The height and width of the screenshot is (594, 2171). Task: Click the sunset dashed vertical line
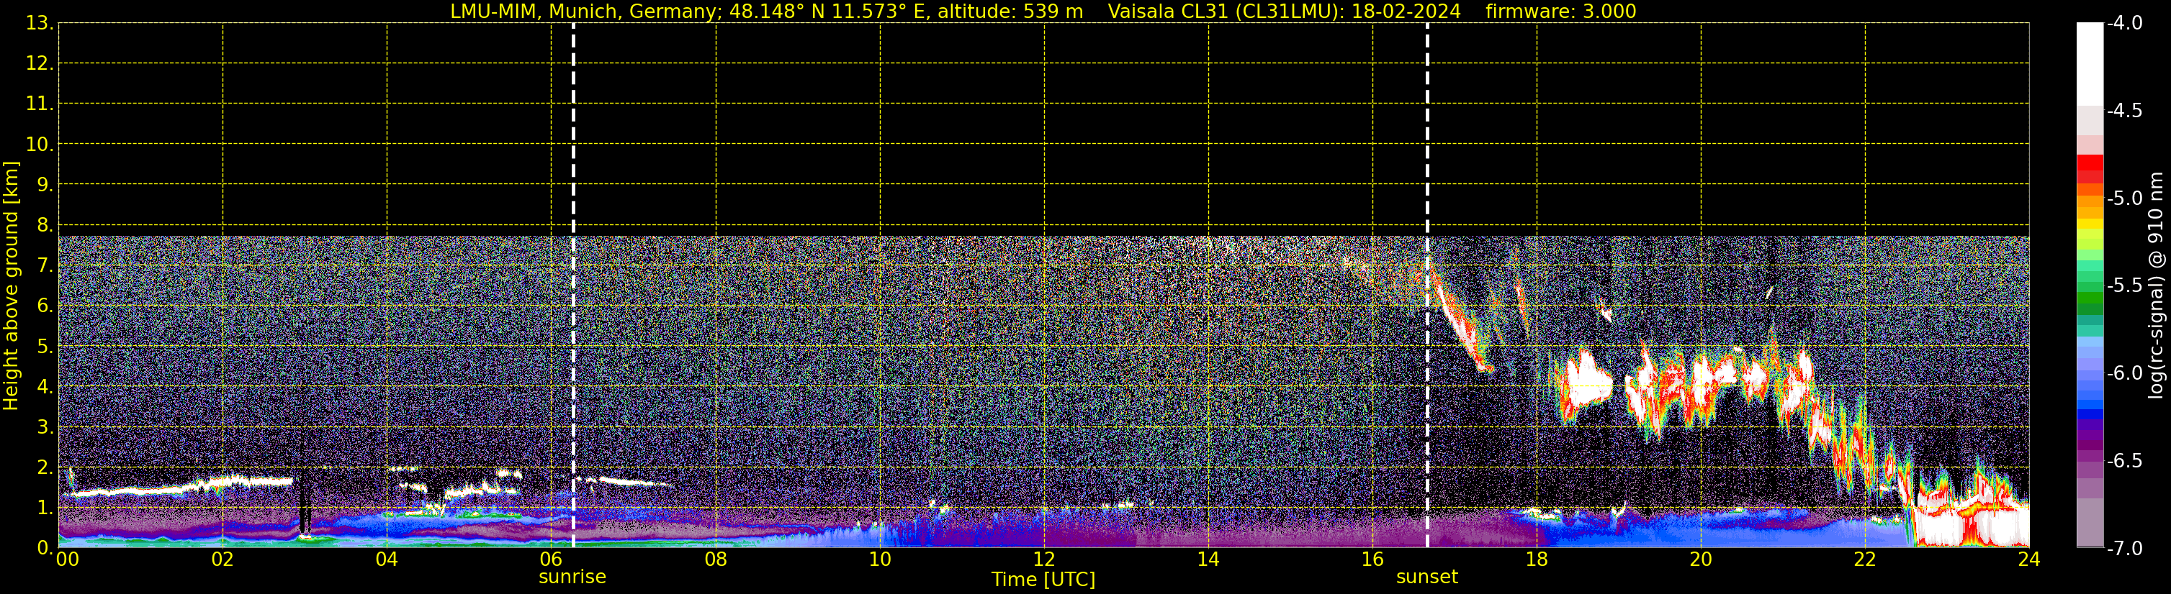coord(1427,252)
